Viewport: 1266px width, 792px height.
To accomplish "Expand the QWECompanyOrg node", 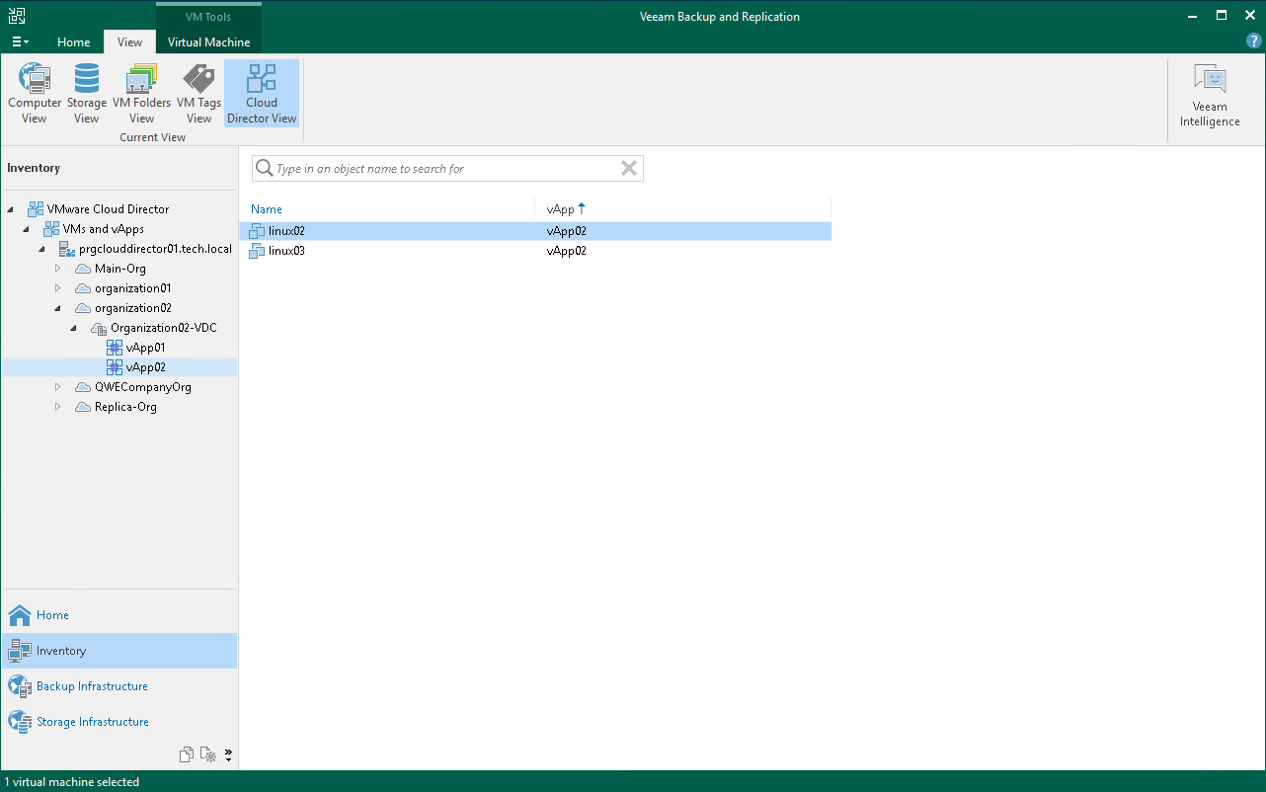I will tap(58, 387).
